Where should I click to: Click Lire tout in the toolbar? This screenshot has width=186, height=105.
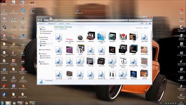61,24
